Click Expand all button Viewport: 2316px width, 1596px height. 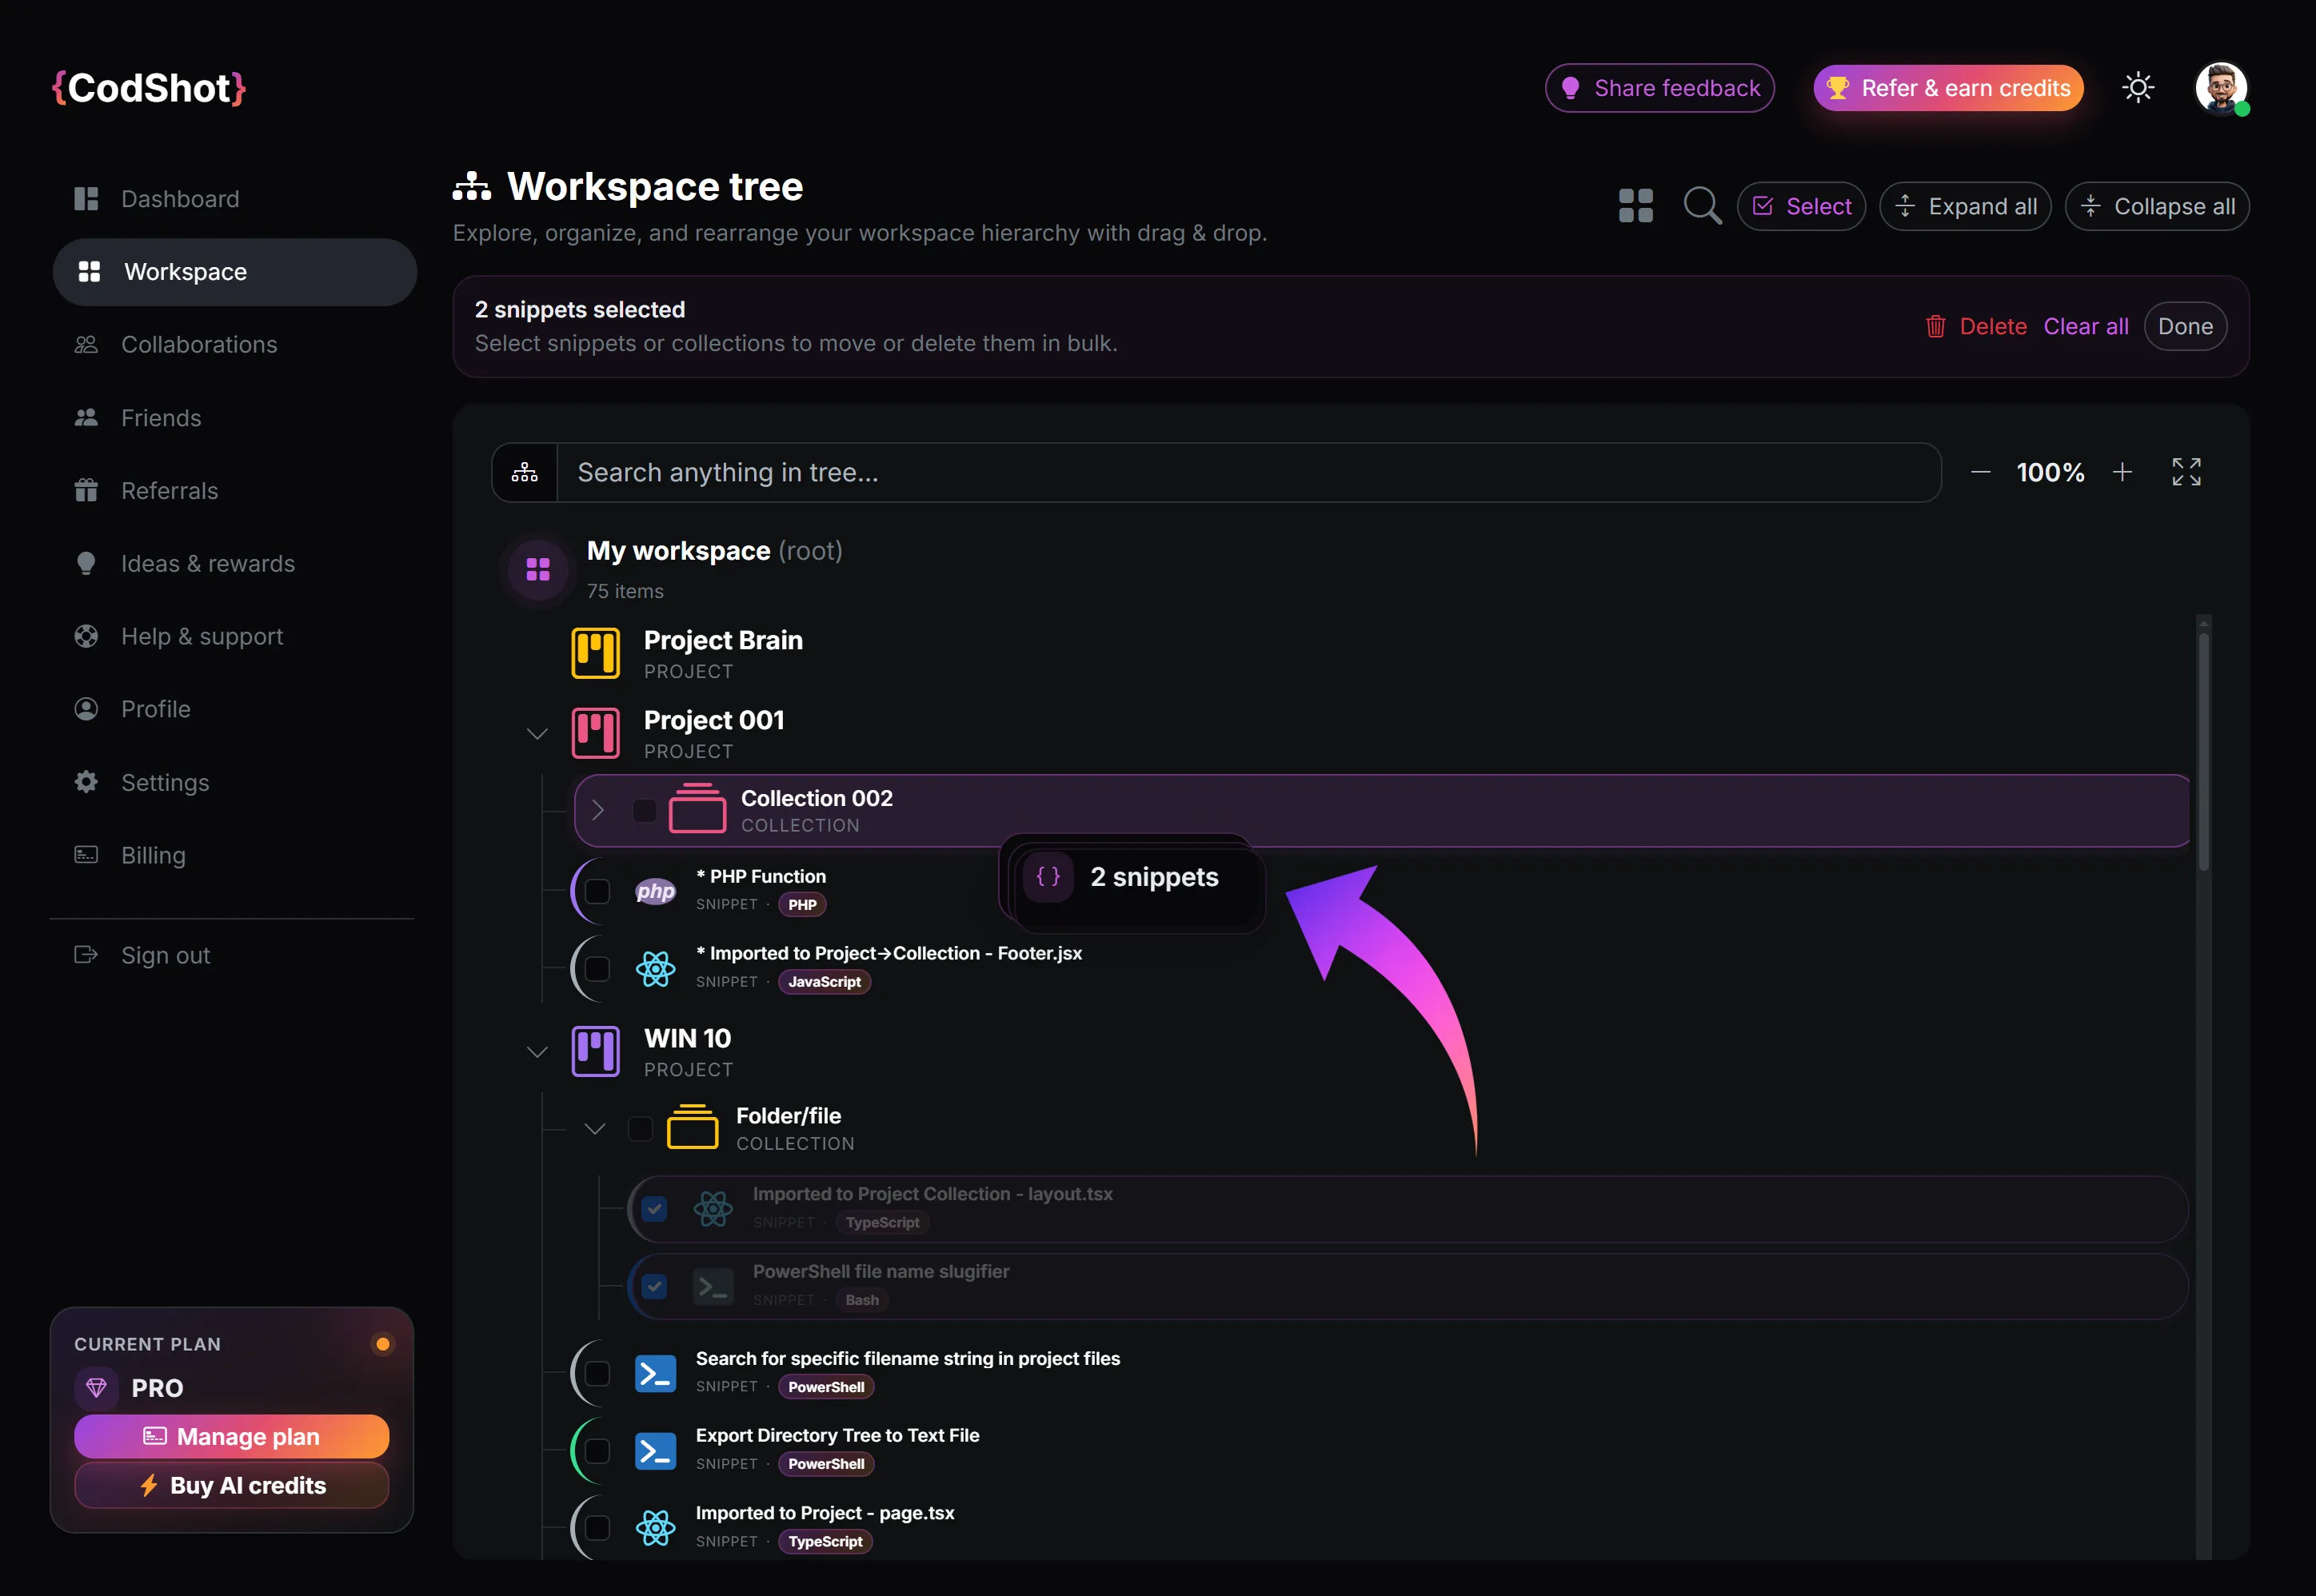1965,206
